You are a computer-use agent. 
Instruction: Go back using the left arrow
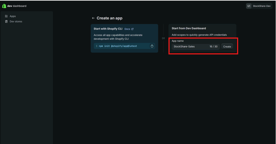pos(93,18)
